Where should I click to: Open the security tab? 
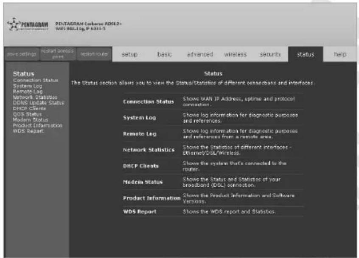[270, 54]
